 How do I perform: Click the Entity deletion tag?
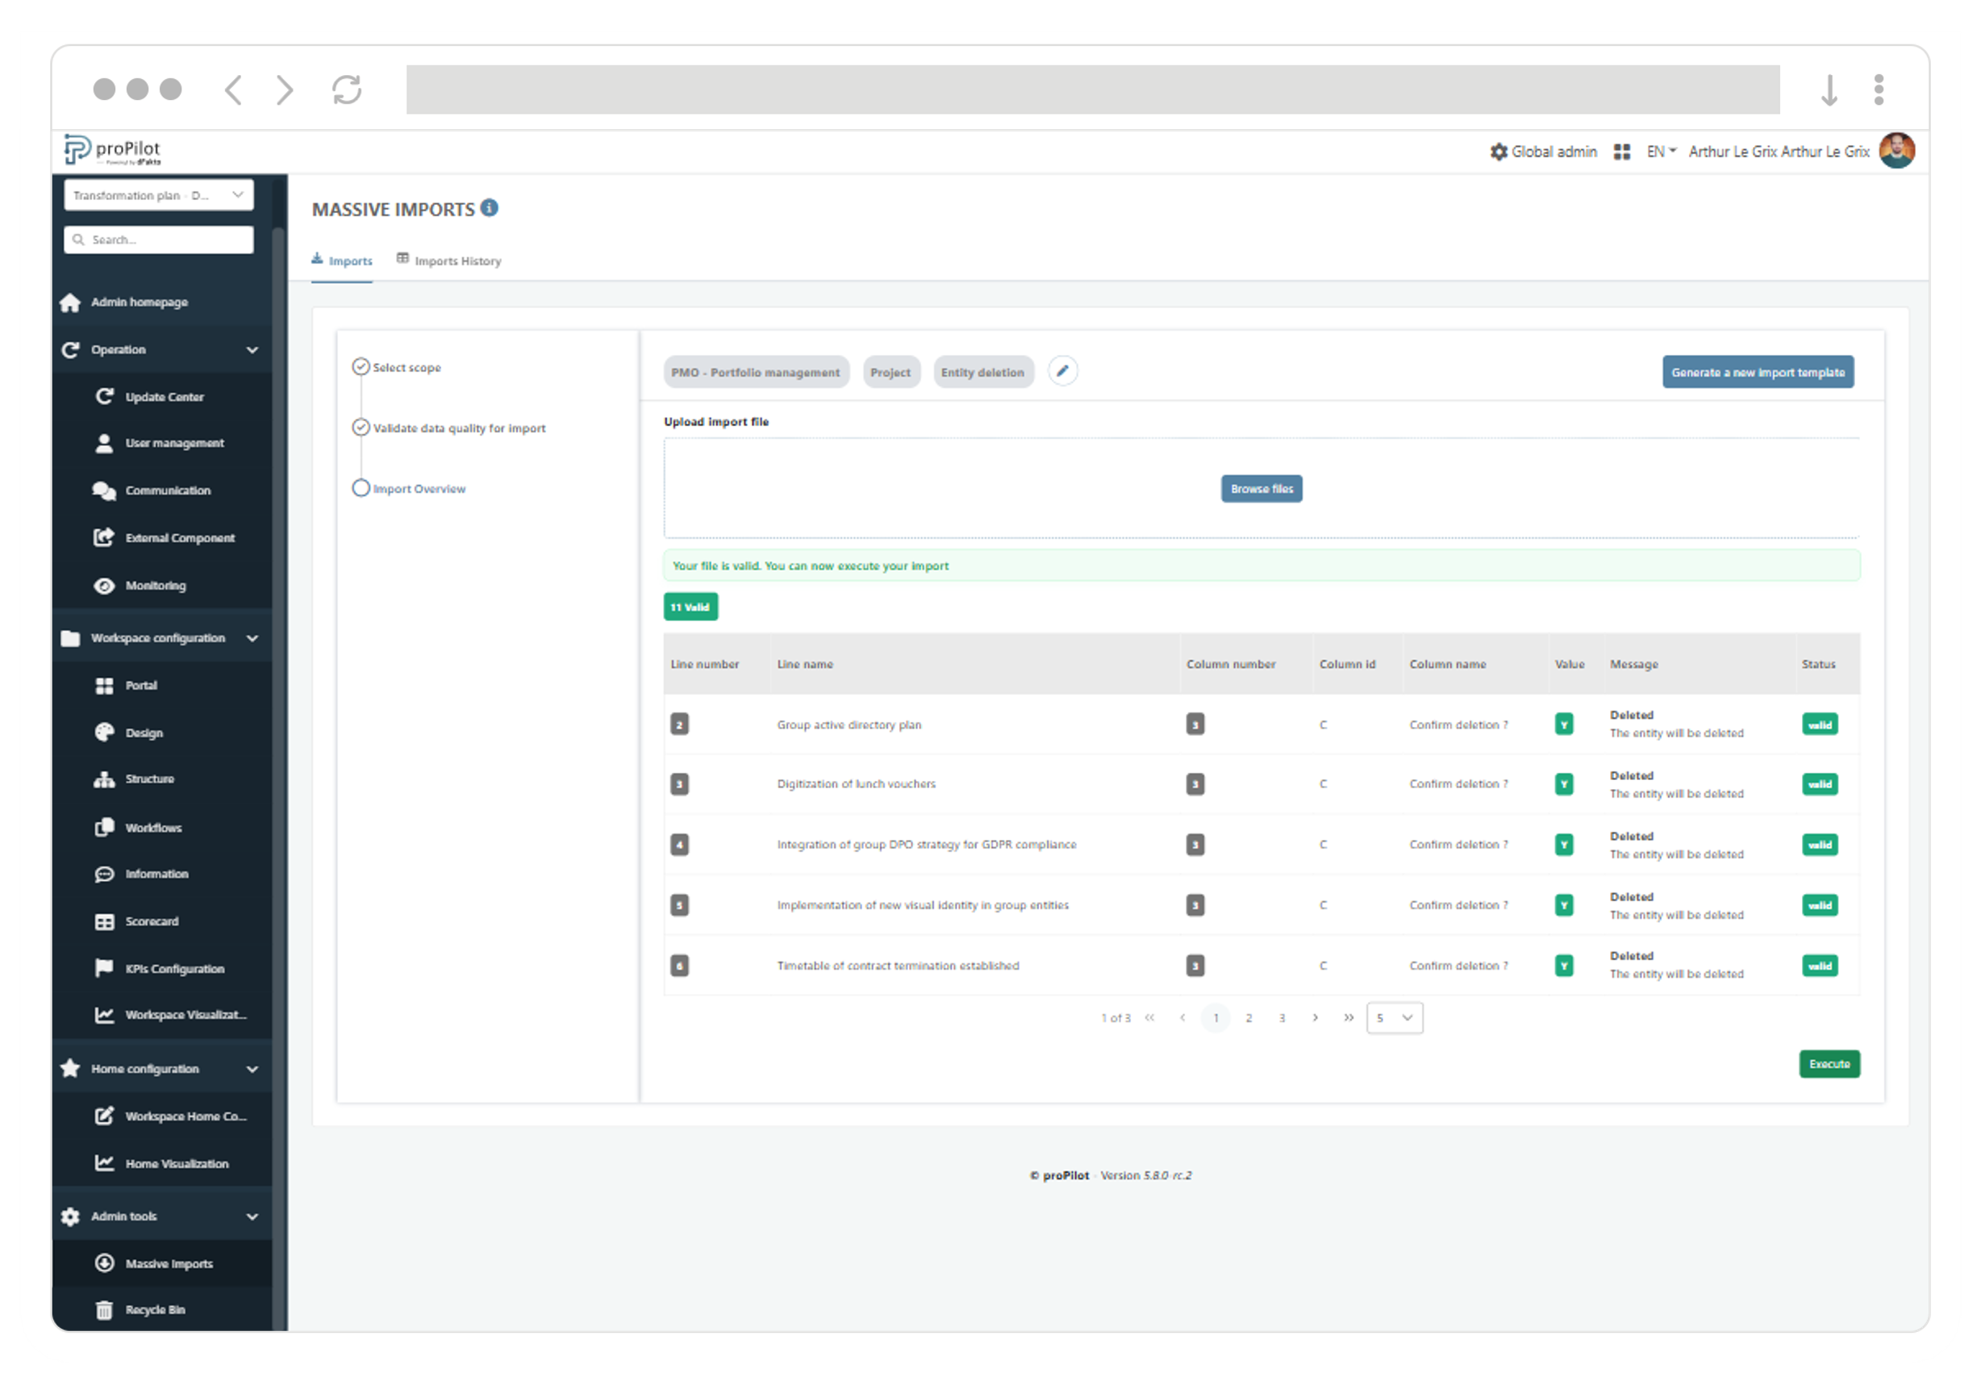tap(982, 372)
